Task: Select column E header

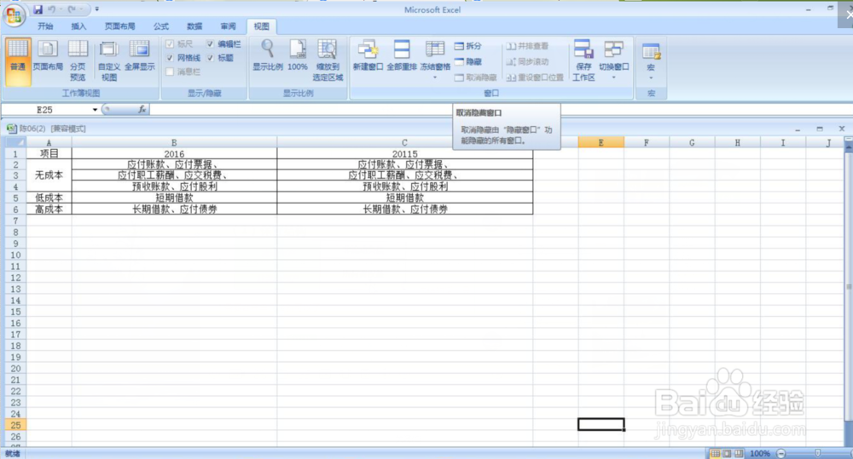Action: click(x=601, y=143)
